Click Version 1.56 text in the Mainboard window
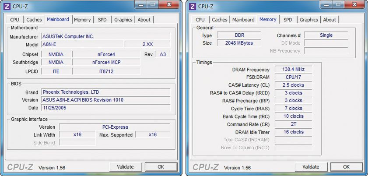This screenshot has height=176, width=368. (x=52, y=168)
